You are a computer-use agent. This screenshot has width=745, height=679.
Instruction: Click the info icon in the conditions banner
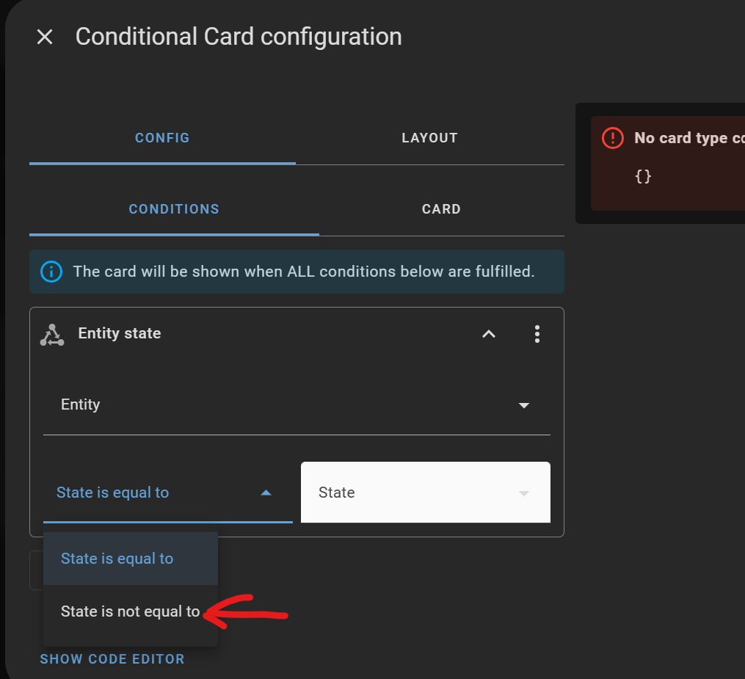point(51,272)
